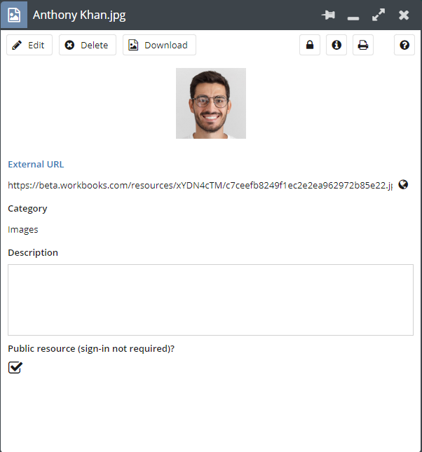The height and width of the screenshot is (452, 422).
Task: Uncheck the Public resource checkbox
Action: pos(15,367)
